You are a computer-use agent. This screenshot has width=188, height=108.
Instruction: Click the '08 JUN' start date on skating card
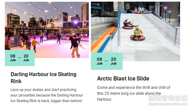[13, 58]
